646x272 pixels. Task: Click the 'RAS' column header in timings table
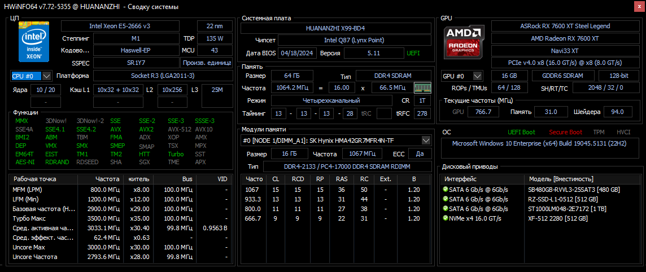coord(342,179)
